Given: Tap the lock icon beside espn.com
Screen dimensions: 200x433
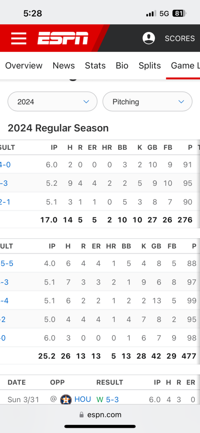Looking at the screenshot, I should click(81, 415).
